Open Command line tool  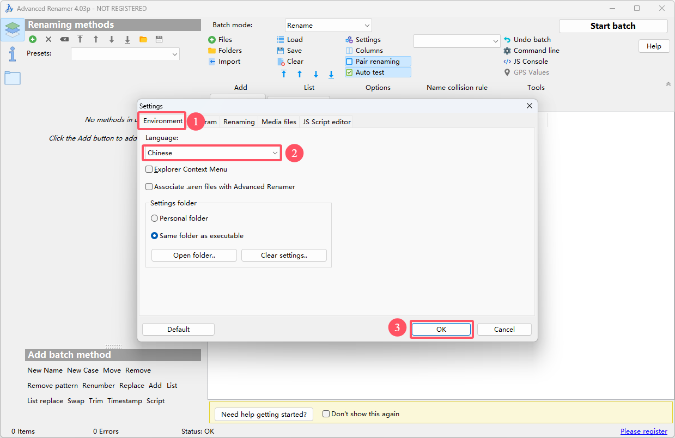pyautogui.click(x=532, y=51)
